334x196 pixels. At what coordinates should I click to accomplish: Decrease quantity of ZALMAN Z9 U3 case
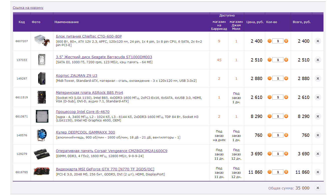pyautogui.click(x=270, y=78)
